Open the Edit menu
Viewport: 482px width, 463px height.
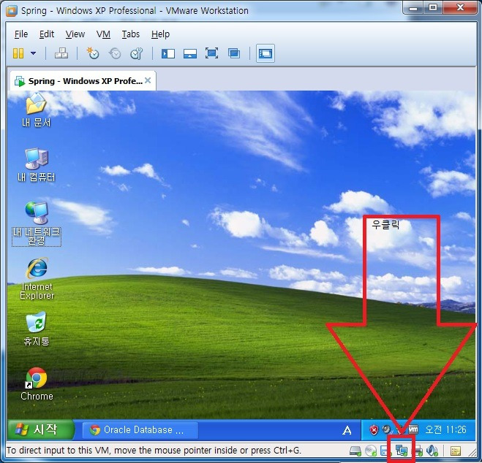(47, 34)
